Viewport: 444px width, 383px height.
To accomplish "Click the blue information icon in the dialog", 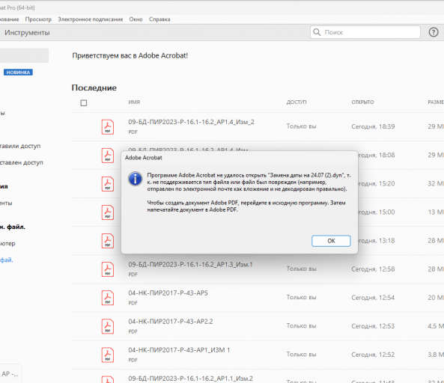I will point(135,179).
